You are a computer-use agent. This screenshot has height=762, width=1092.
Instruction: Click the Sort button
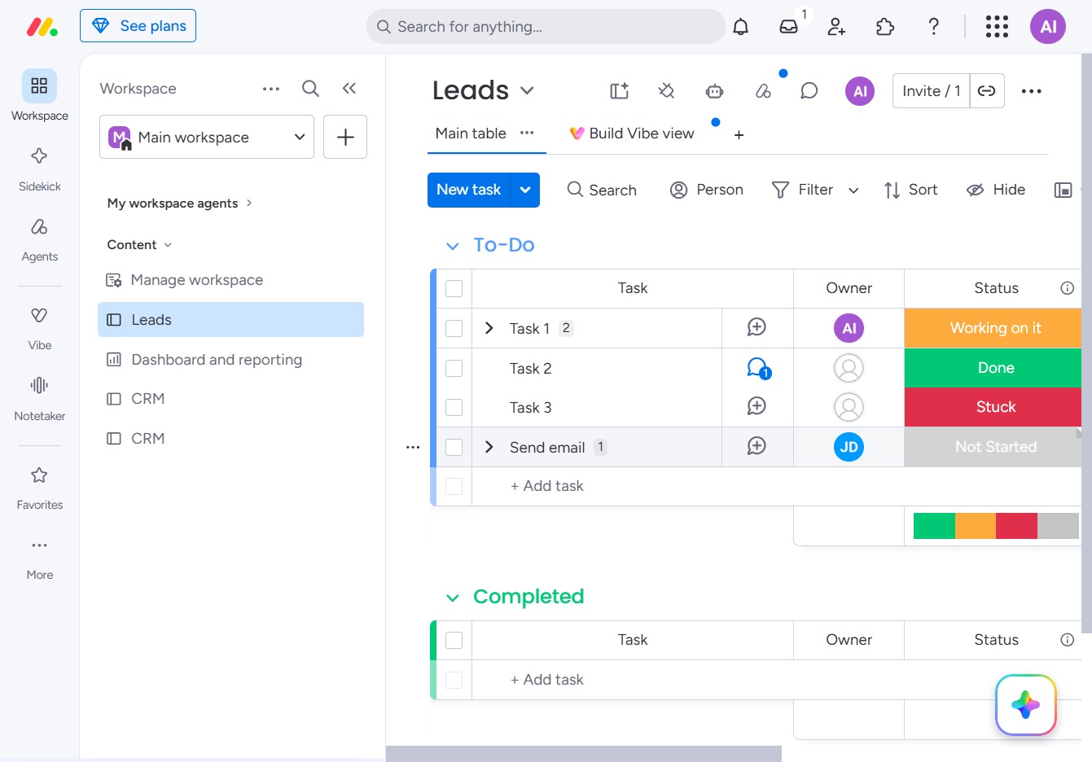[910, 190]
